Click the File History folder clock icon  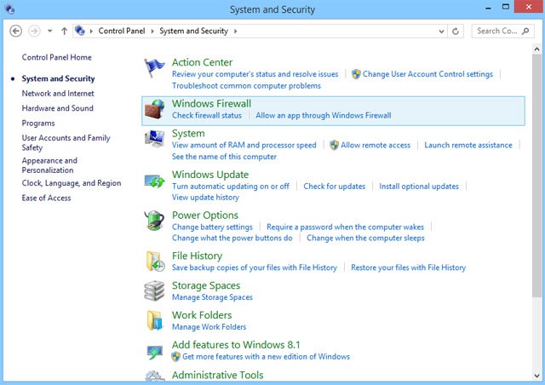click(x=155, y=261)
